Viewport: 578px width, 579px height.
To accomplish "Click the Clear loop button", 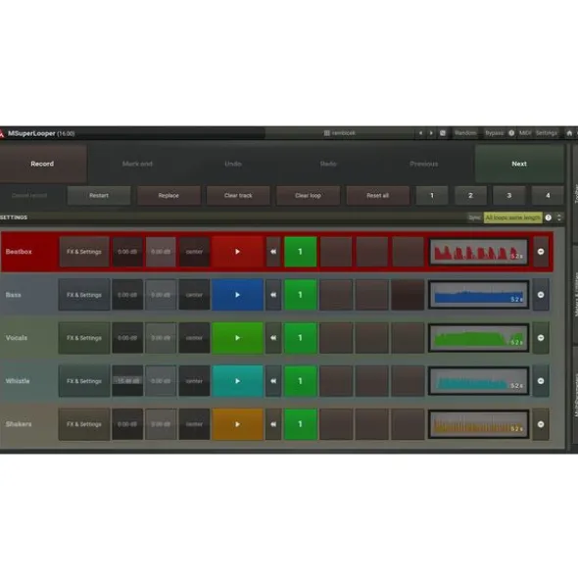I will coord(308,195).
